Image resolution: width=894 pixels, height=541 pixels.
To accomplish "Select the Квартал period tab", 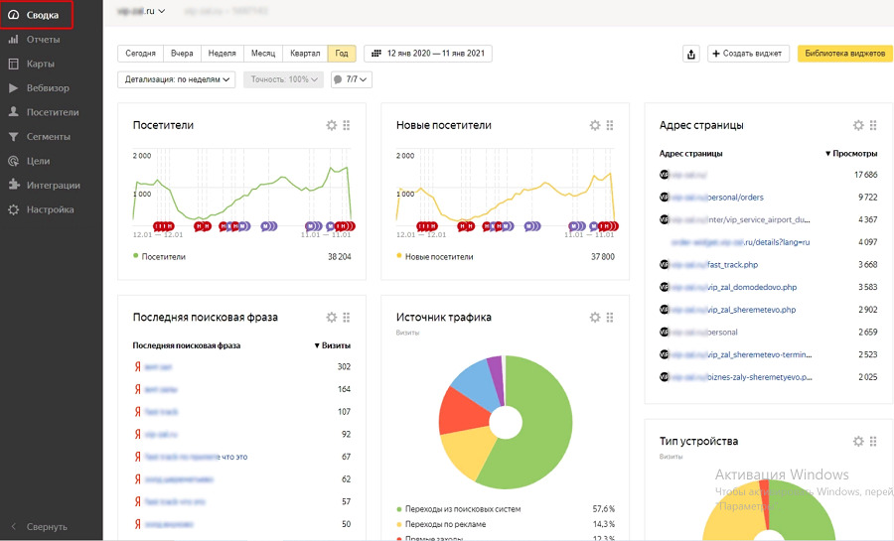I will pos(305,54).
